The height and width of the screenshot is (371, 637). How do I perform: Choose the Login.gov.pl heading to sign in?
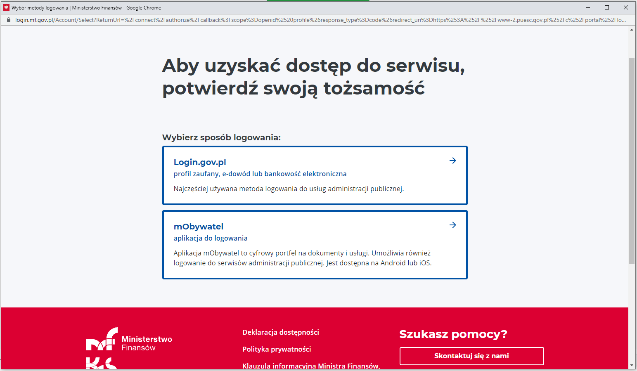click(200, 162)
